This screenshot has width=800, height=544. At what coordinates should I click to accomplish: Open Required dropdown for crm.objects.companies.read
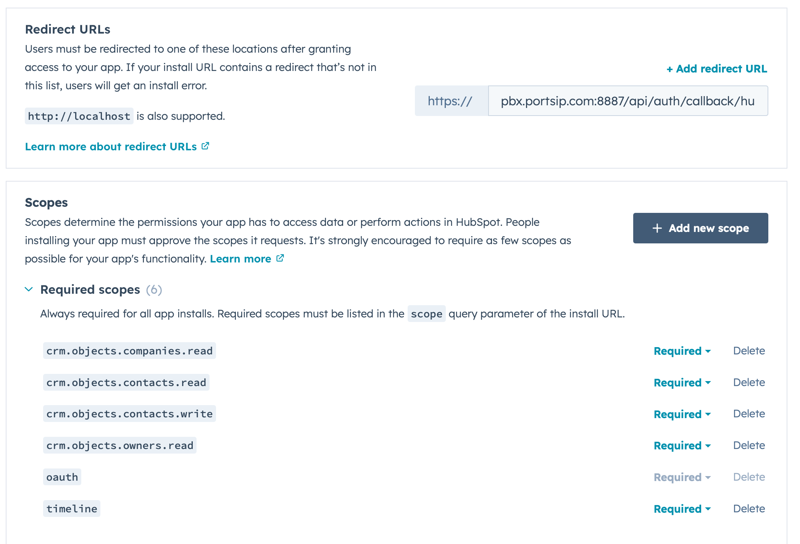[682, 351]
